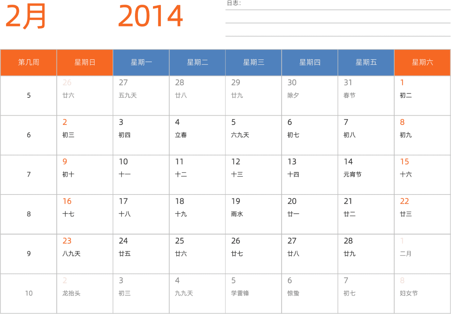
Task: Click February 23 八九天 cell
Action: tap(85, 254)
